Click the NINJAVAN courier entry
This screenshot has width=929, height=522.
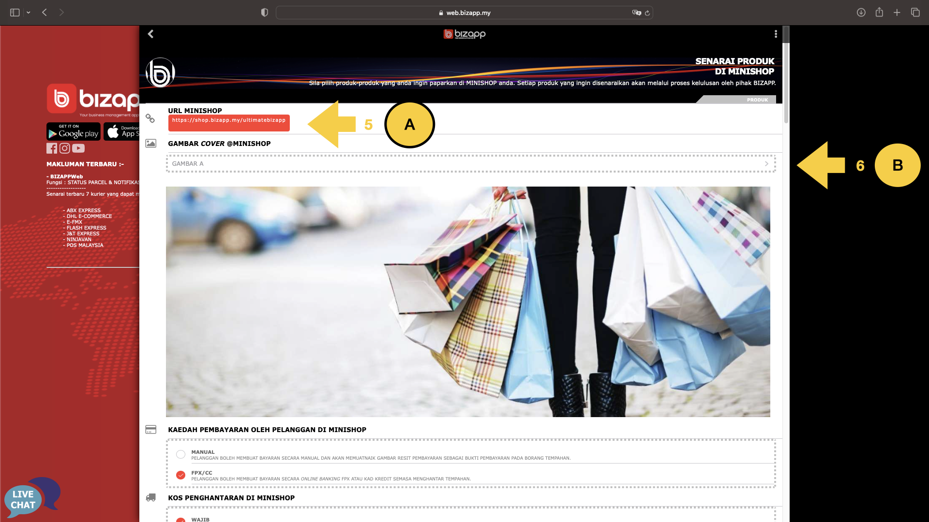click(x=79, y=240)
